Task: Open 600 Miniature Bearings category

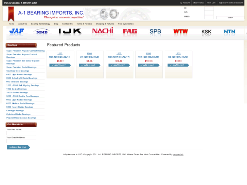Action: point(17,82)
